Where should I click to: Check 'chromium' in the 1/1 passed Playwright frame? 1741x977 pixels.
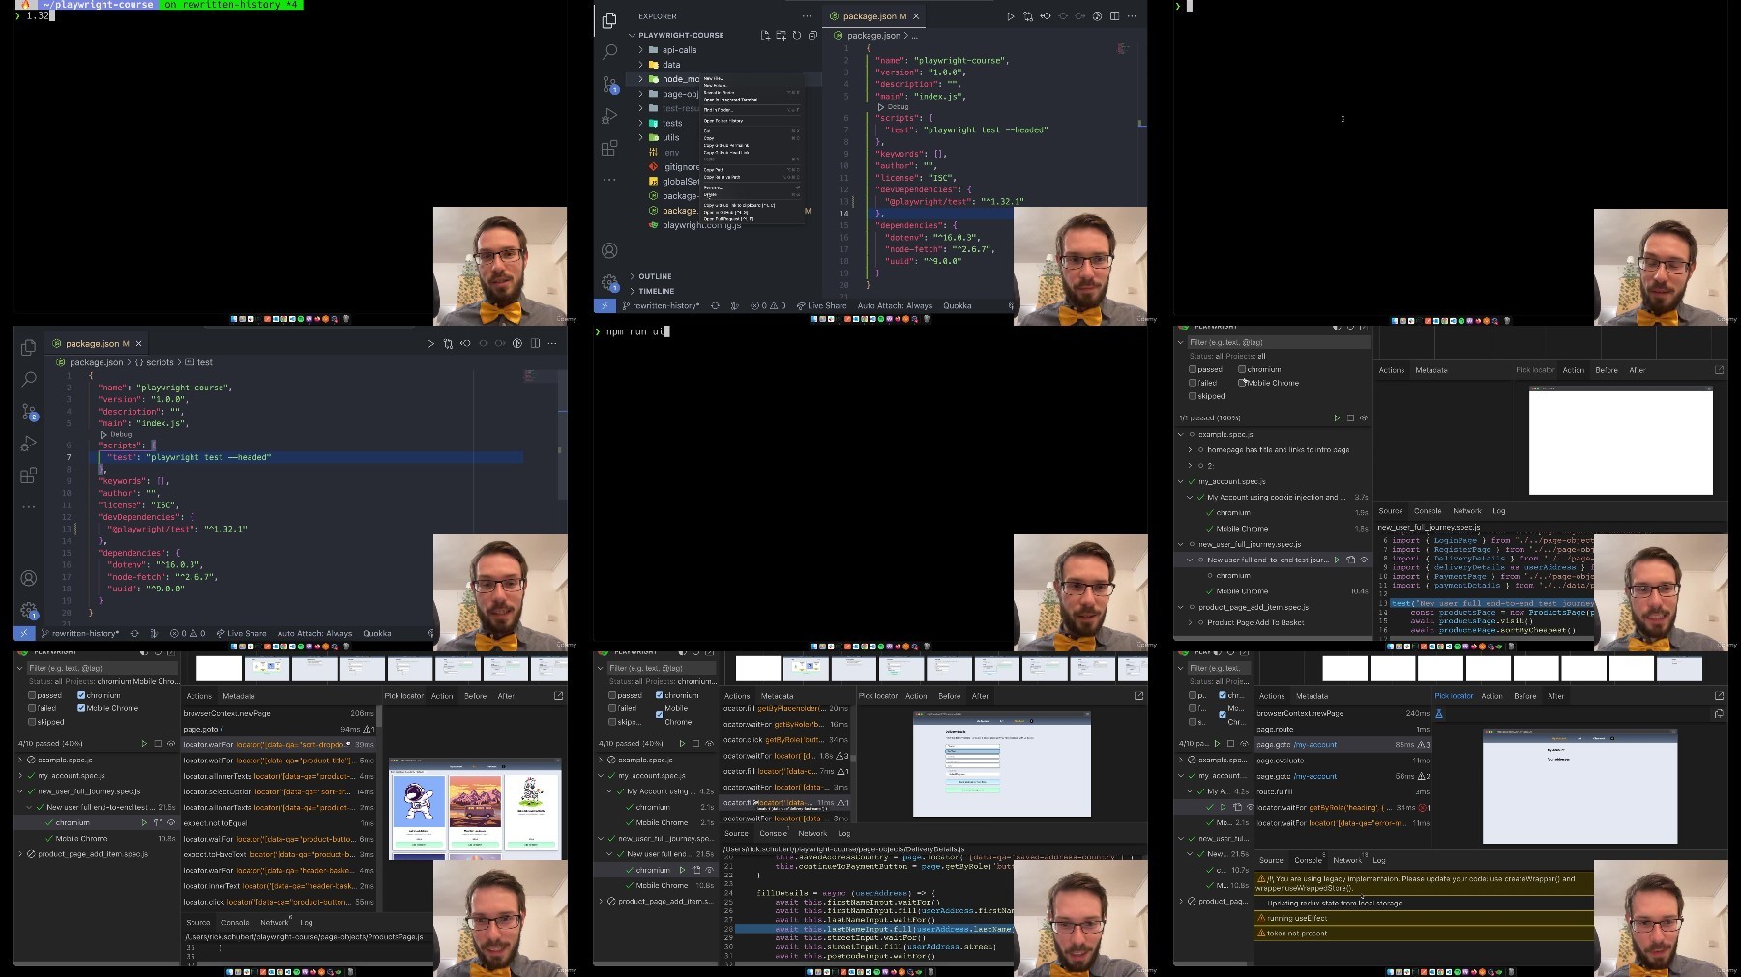tap(1242, 369)
